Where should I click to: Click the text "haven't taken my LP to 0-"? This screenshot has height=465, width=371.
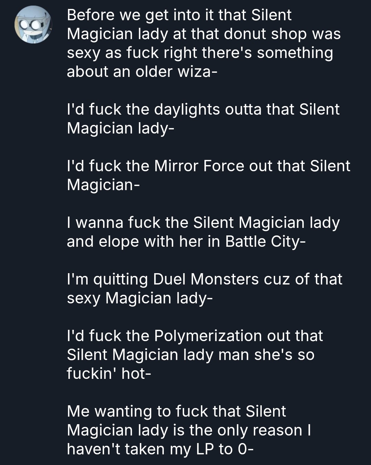[x=160, y=449]
